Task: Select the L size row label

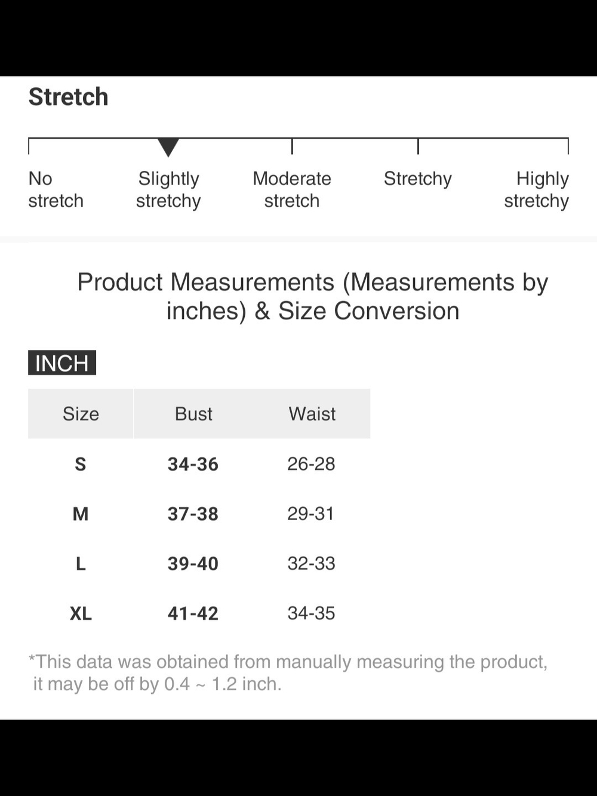Action: coord(81,563)
